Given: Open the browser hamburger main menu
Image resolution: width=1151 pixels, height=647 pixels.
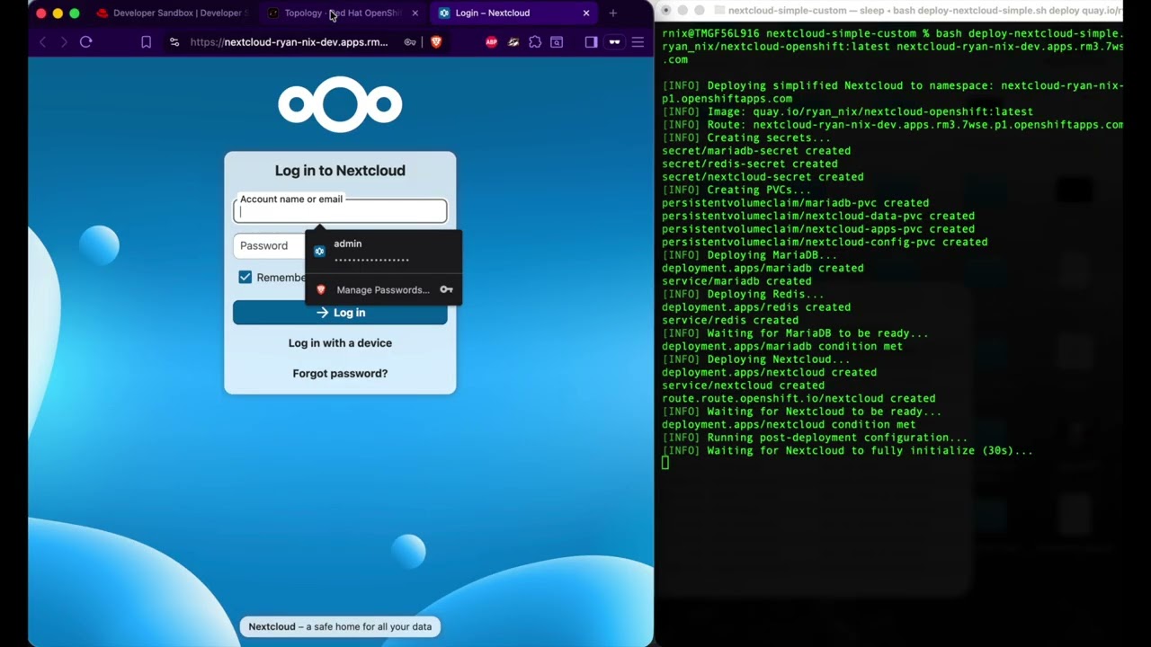Looking at the screenshot, I should click(x=638, y=42).
